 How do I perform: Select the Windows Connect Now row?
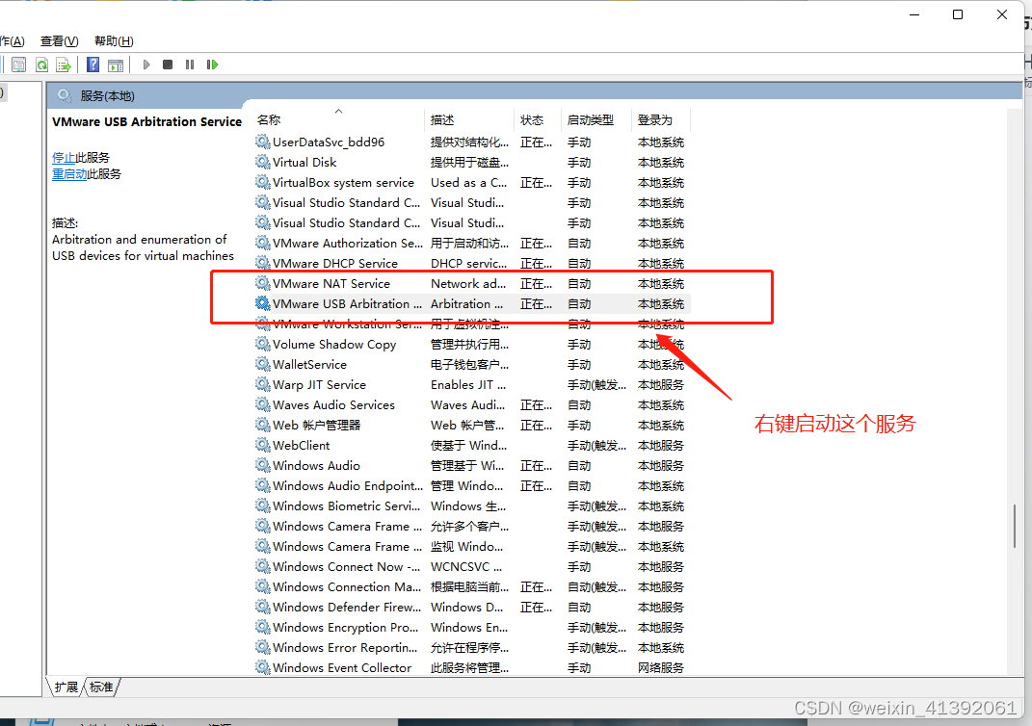471,566
